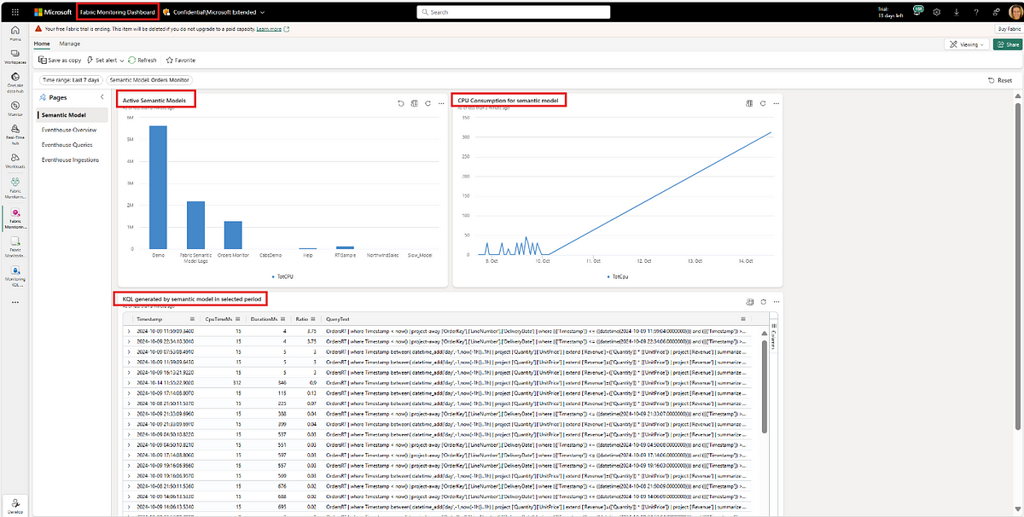Switch to the Manage tab

tap(70, 43)
